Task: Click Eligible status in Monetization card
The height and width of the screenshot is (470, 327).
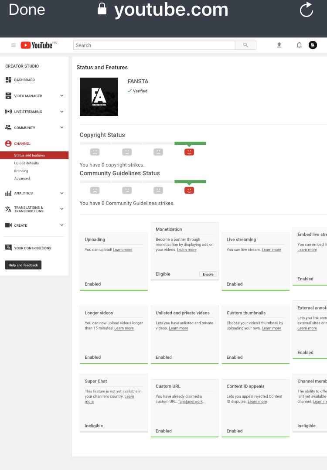Action: tap(163, 274)
